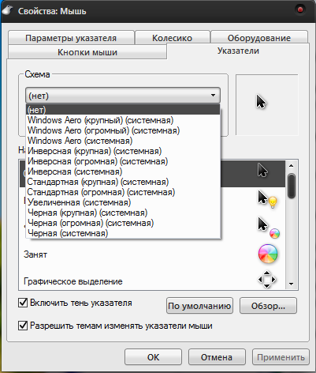316x373 pixels.
Task: Click the Применить button
Action: 281,357
